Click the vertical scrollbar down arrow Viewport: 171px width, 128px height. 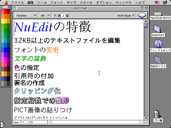click(146, 118)
